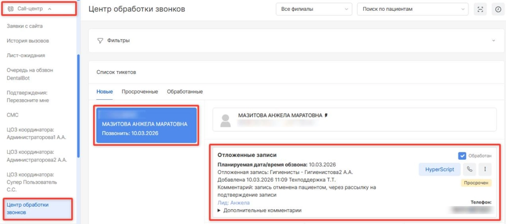Uncheck the Обработан checkbox

(462, 156)
